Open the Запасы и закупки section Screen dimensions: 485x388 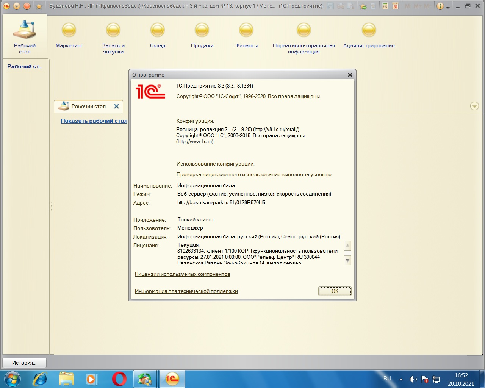[x=113, y=39]
